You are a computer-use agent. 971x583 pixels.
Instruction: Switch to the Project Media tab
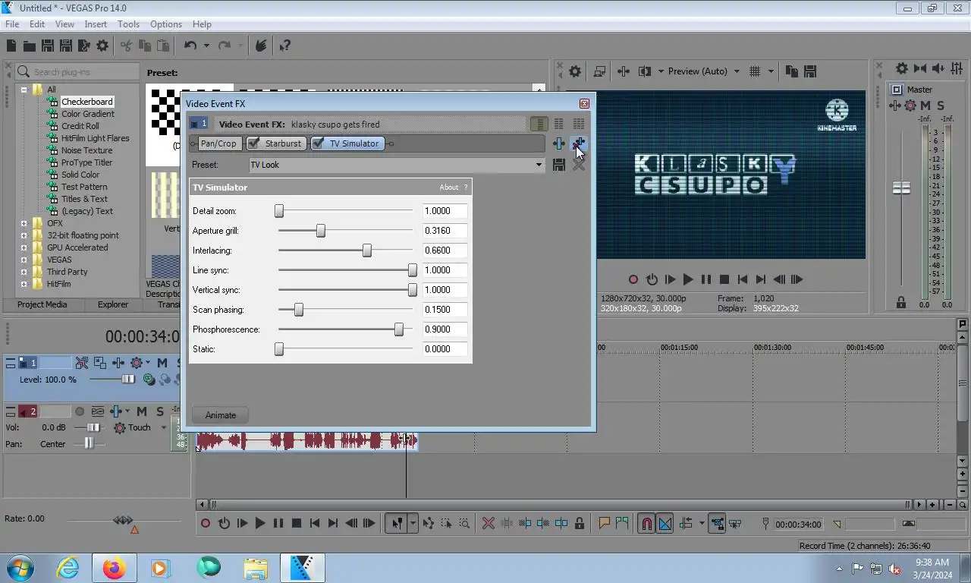[42, 304]
